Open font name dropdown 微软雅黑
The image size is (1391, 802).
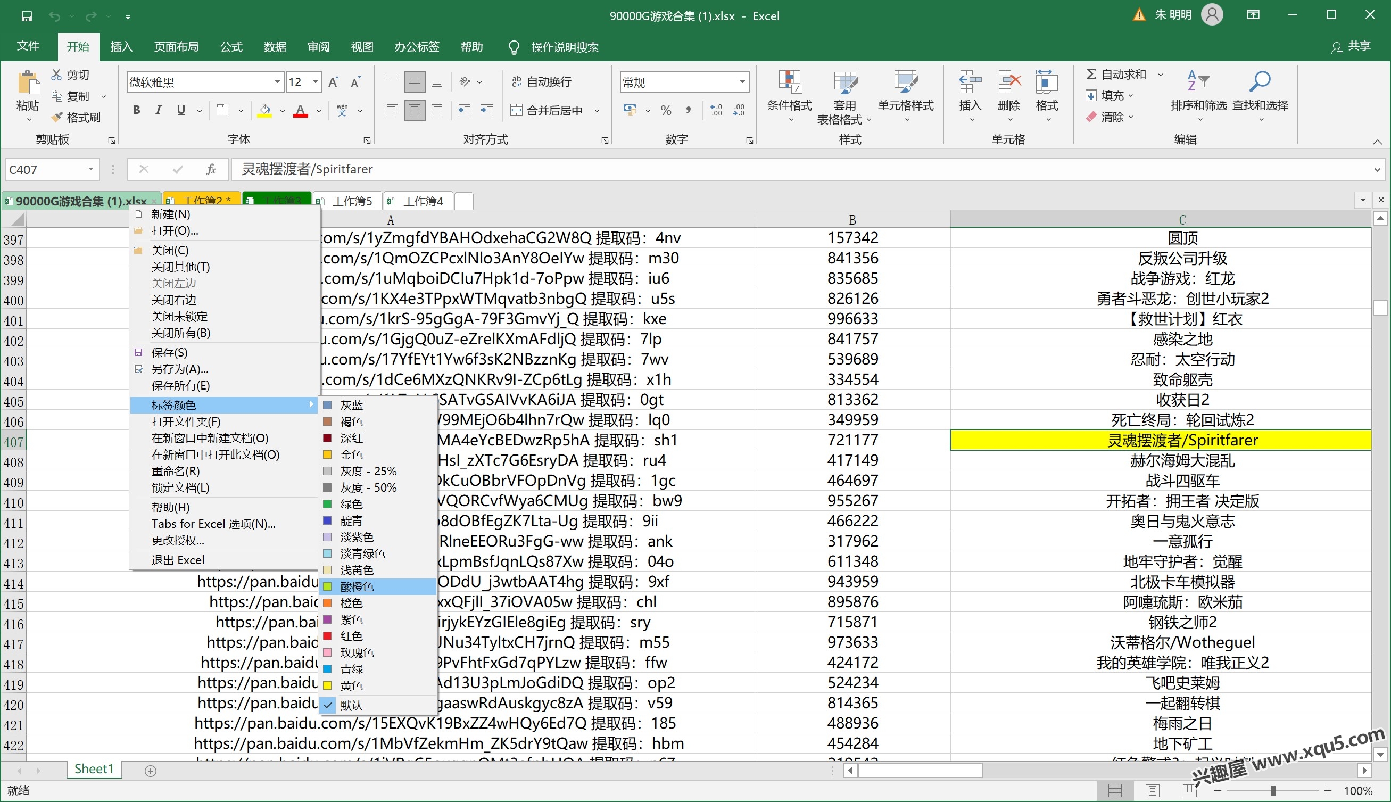coord(277,82)
